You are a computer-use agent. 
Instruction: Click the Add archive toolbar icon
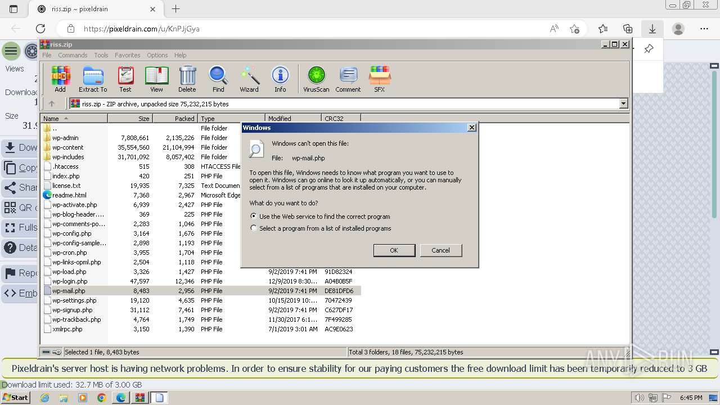(x=60, y=79)
